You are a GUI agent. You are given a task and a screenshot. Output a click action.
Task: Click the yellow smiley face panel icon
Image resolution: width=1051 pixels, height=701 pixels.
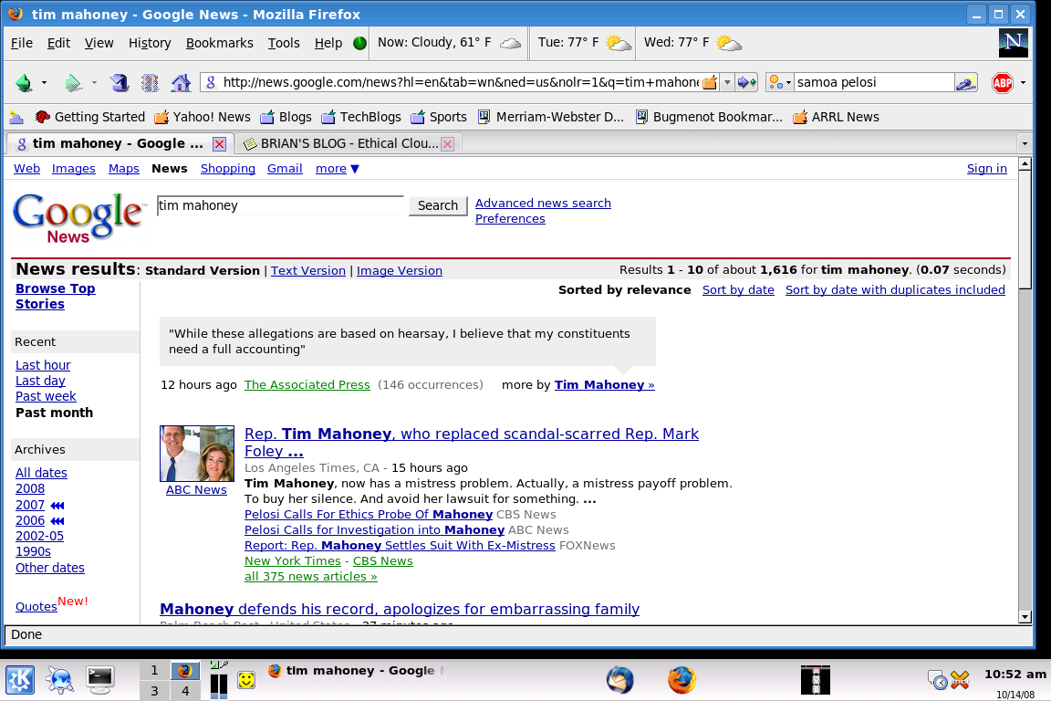[x=246, y=680]
